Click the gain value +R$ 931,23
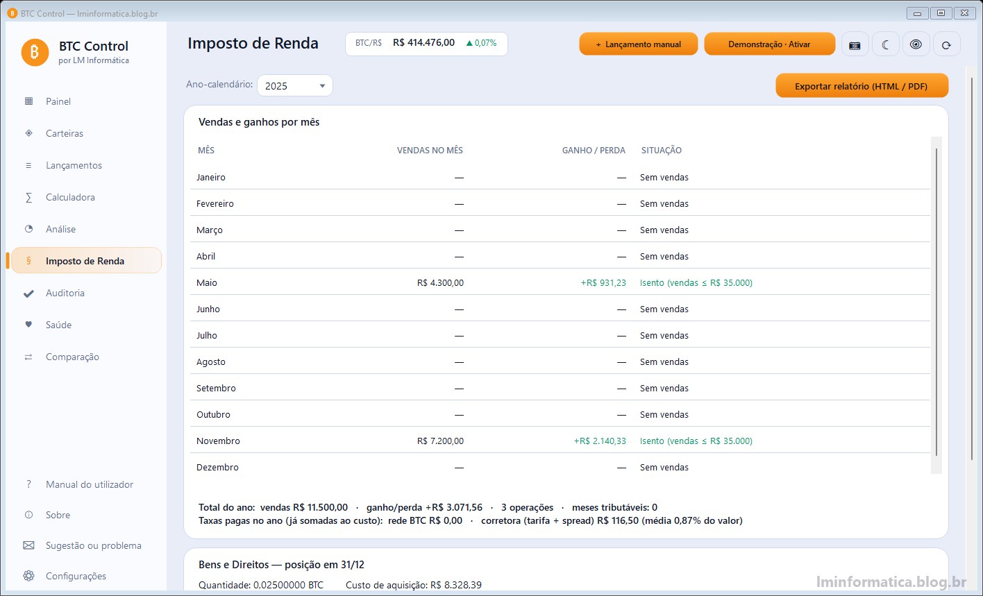This screenshot has height=596, width=983. 603,283
